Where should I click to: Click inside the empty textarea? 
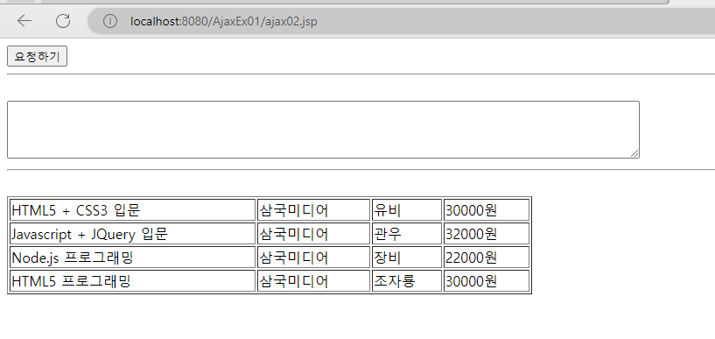coord(323,130)
